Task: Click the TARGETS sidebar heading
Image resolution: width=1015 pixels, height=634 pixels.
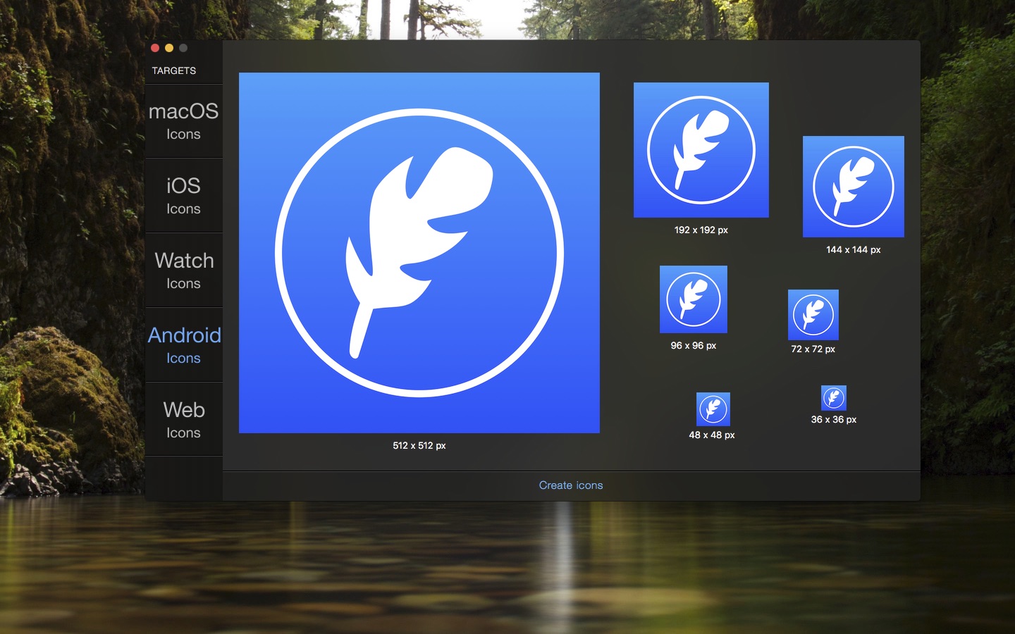Action: (x=174, y=70)
